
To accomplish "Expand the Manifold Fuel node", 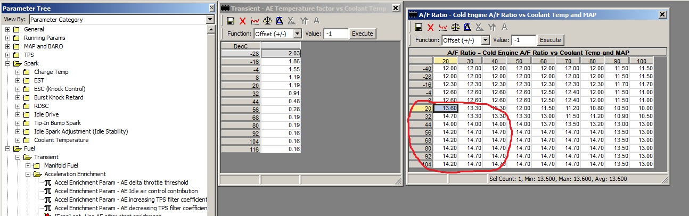I will pos(28,165).
